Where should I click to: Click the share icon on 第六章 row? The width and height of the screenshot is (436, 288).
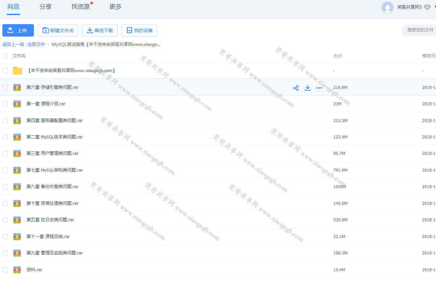click(296, 88)
